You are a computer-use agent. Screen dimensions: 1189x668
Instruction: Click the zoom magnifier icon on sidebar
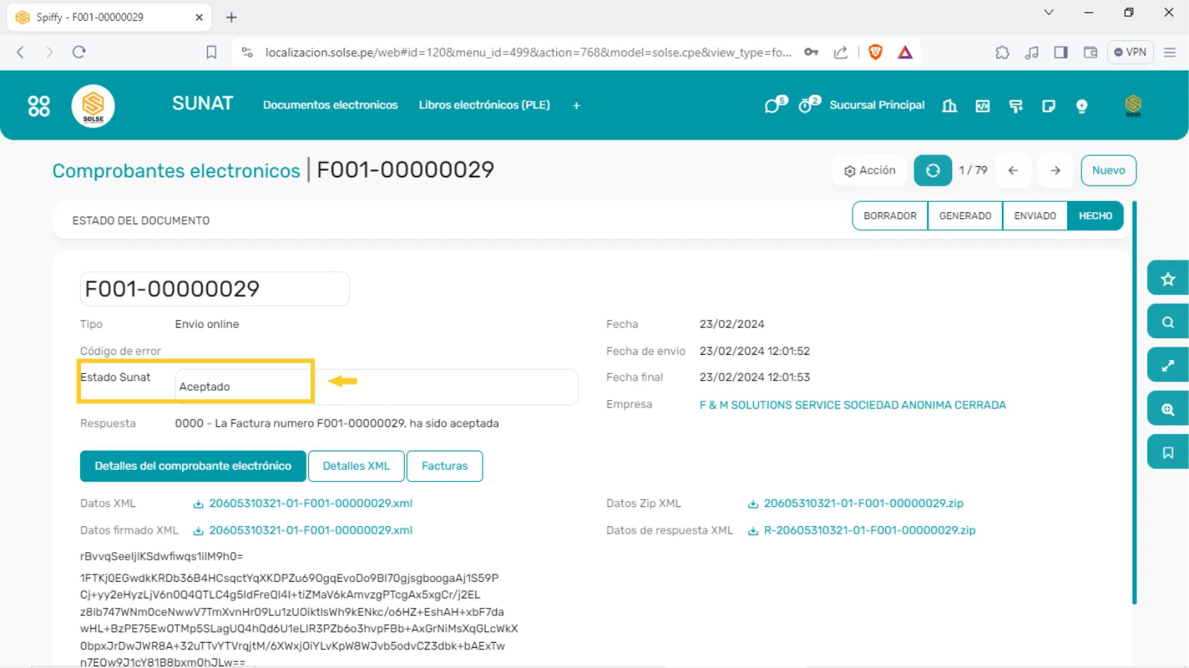point(1167,410)
